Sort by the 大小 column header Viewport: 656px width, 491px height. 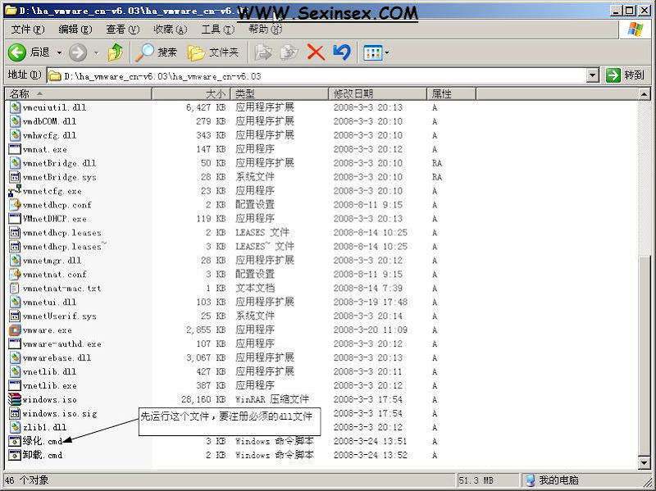[191, 93]
